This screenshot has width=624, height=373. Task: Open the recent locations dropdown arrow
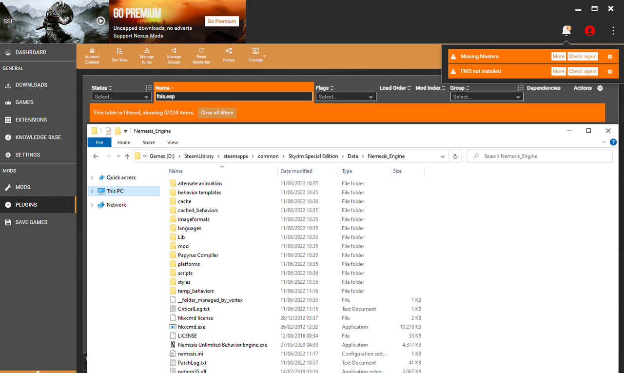point(118,157)
